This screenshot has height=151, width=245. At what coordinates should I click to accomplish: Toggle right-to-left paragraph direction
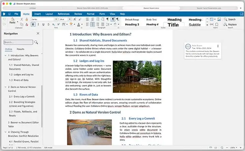click(118, 19)
